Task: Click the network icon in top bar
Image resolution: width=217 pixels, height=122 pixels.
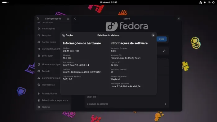Action: pyautogui.click(x=201, y=2)
